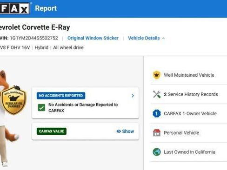227x170 pixels.
Task: Click the wrench and screwdriver service icon
Action: [157, 94]
